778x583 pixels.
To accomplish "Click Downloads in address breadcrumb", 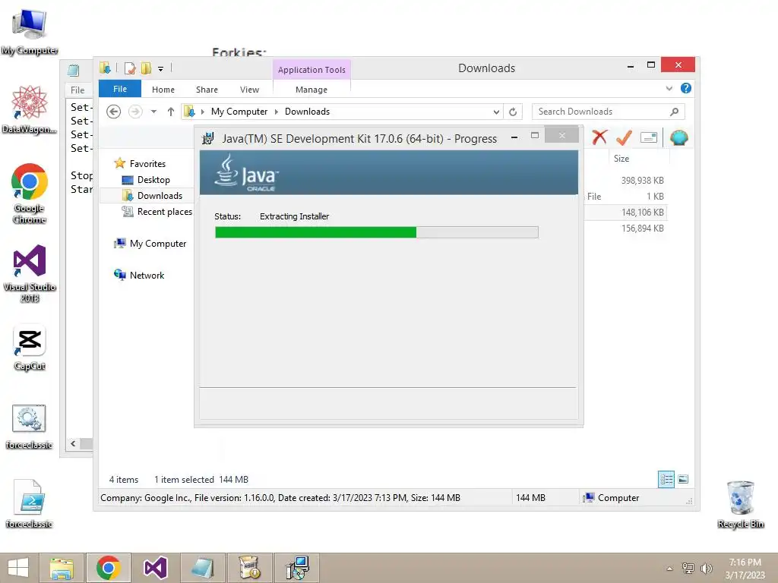I will point(307,112).
